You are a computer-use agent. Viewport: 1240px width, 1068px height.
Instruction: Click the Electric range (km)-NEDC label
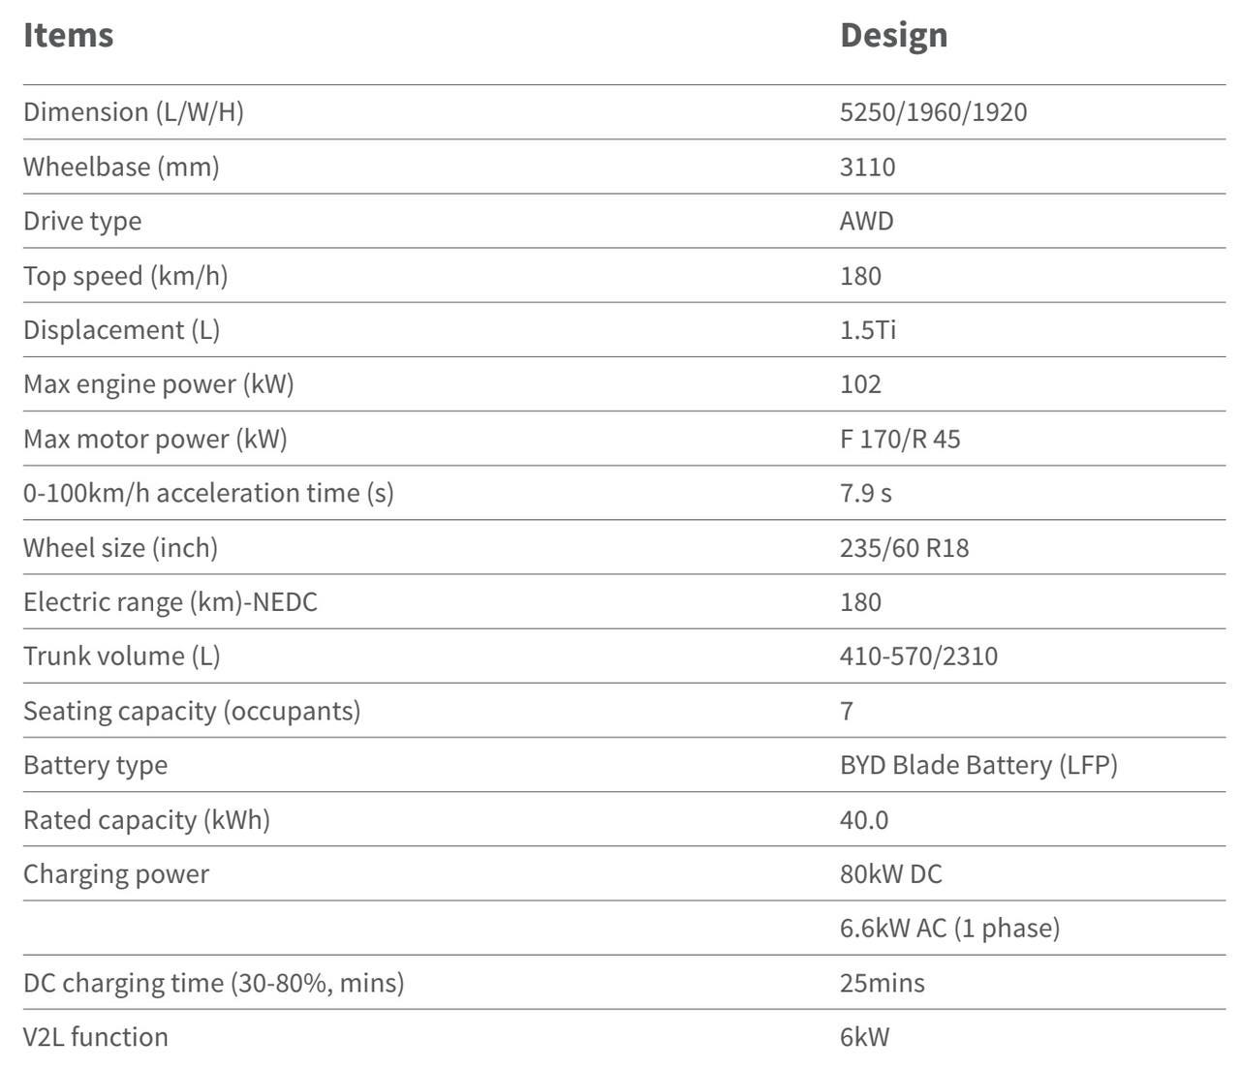[x=170, y=602]
